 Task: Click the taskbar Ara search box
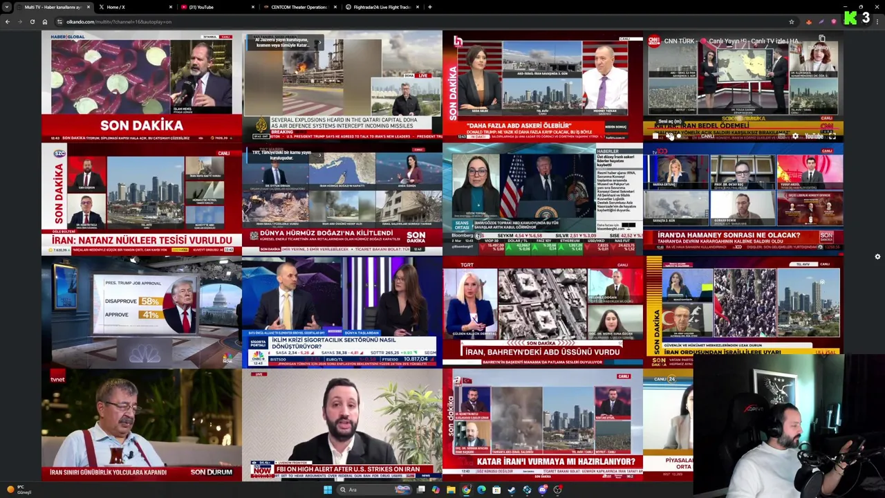374,490
